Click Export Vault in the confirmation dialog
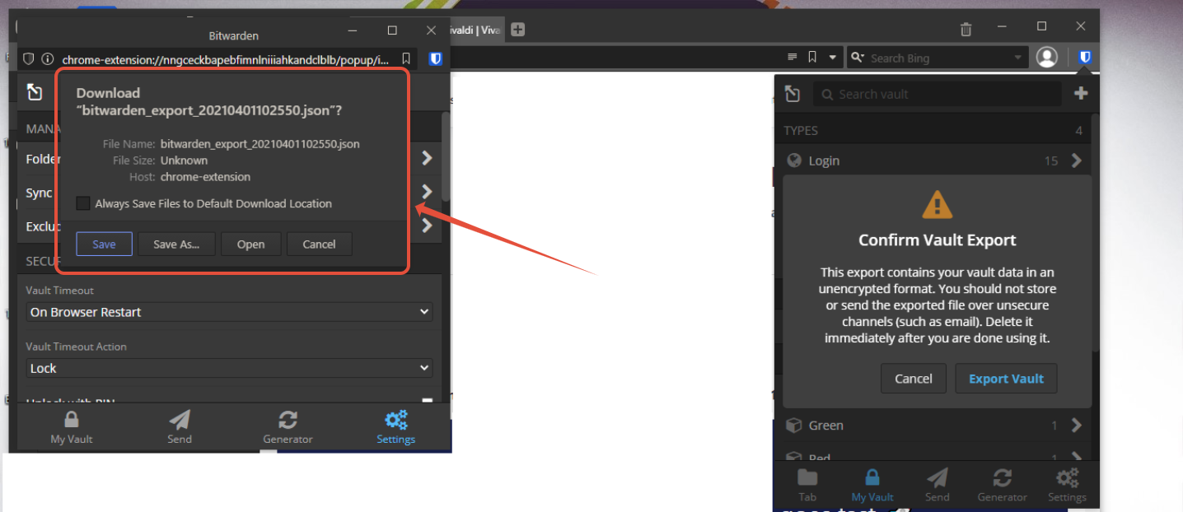 tap(1006, 378)
